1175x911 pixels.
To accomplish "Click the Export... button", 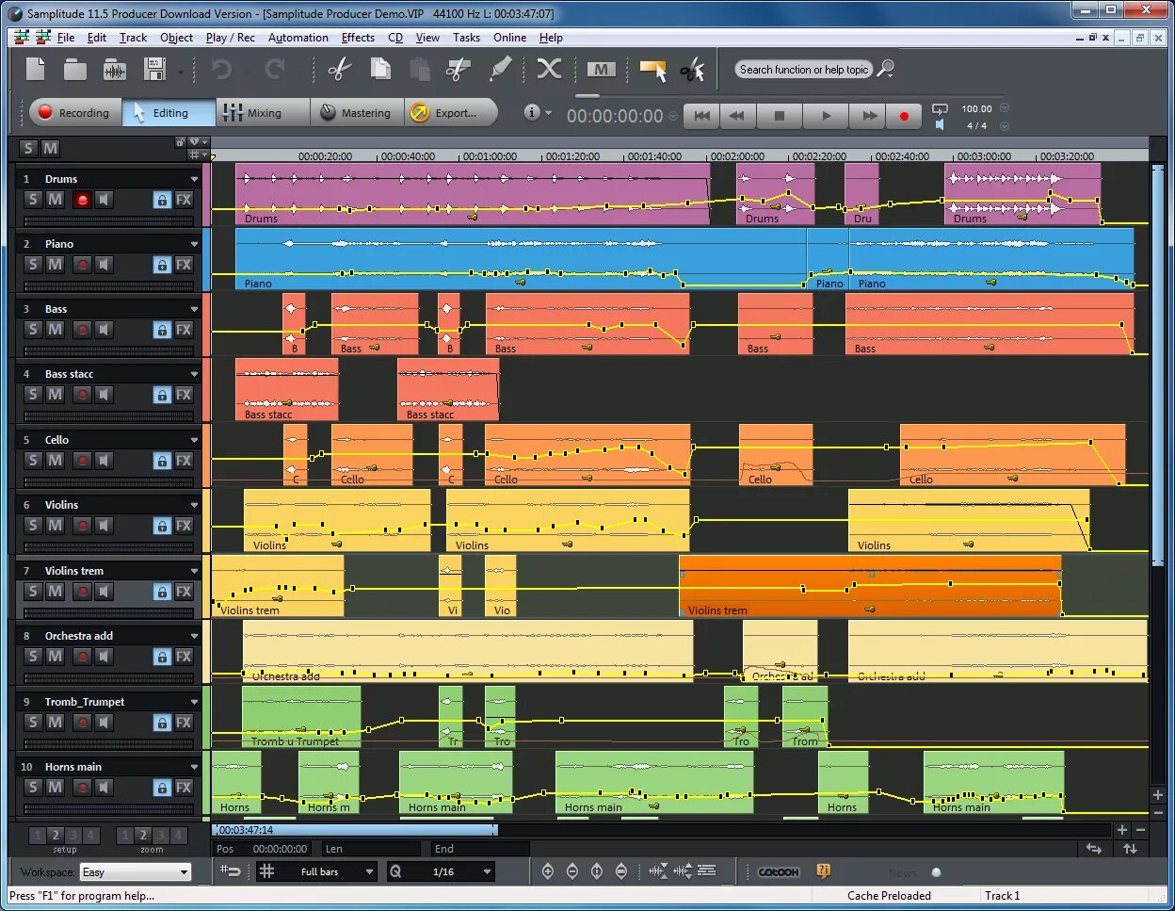I will pos(451,112).
